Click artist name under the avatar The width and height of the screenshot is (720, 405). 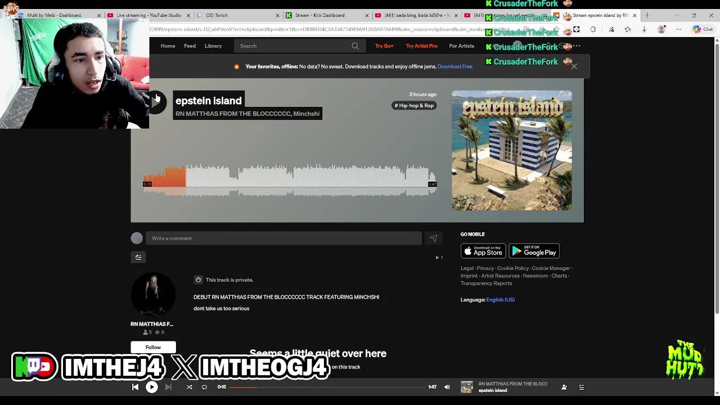pyautogui.click(x=152, y=324)
